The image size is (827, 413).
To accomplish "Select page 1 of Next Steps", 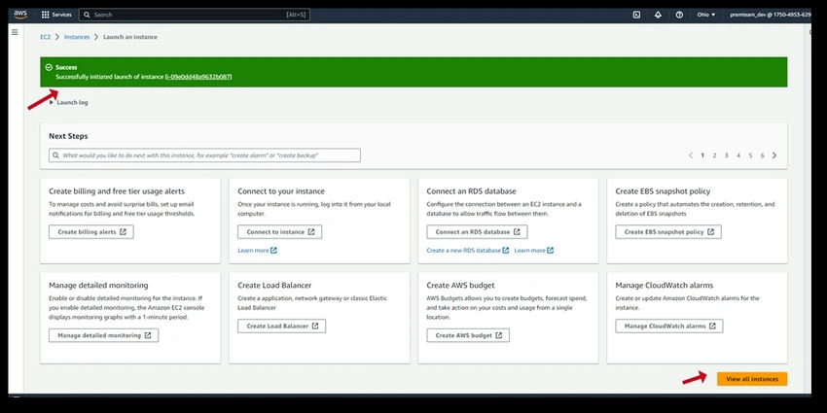I will [x=702, y=155].
